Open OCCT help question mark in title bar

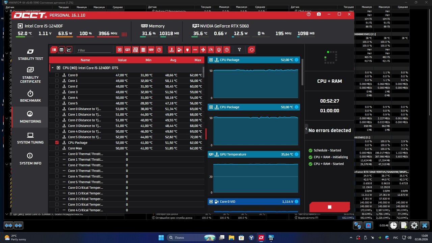[x=309, y=14]
